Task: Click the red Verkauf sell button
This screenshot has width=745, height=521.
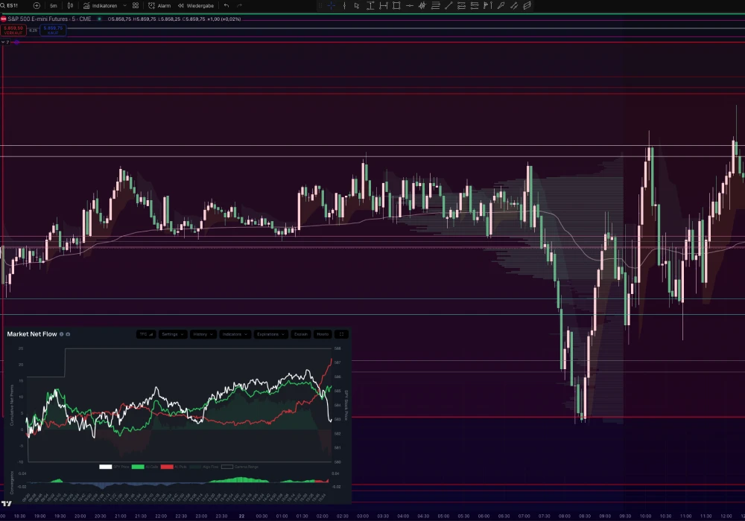Action: coord(13,31)
